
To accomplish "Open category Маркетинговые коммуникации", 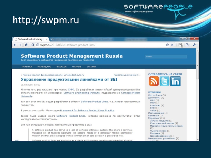I will click(x=167, y=126).
